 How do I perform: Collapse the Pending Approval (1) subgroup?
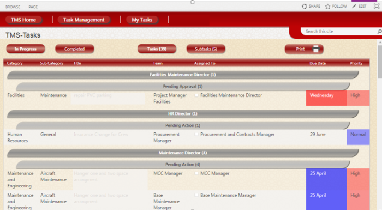tap(183, 86)
